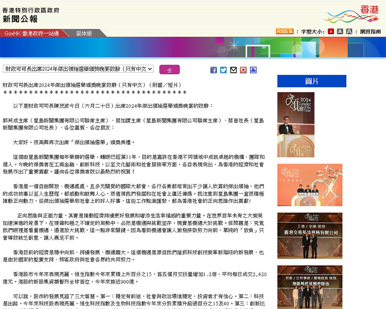Select the medium font size A

click(x=340, y=31)
